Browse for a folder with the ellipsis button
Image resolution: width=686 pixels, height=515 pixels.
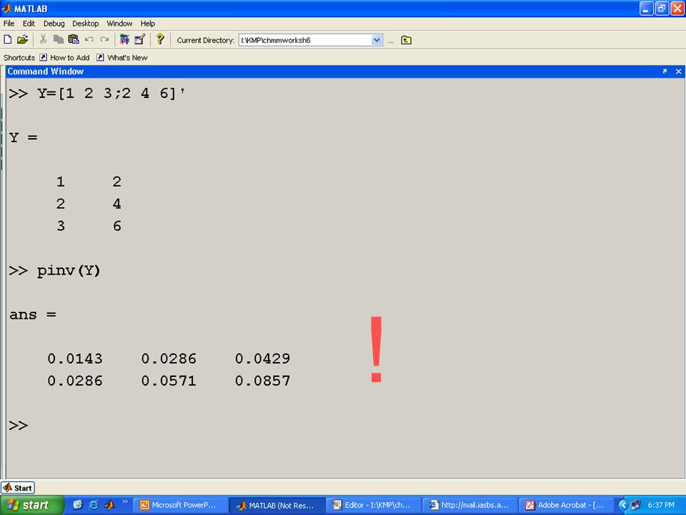click(391, 41)
